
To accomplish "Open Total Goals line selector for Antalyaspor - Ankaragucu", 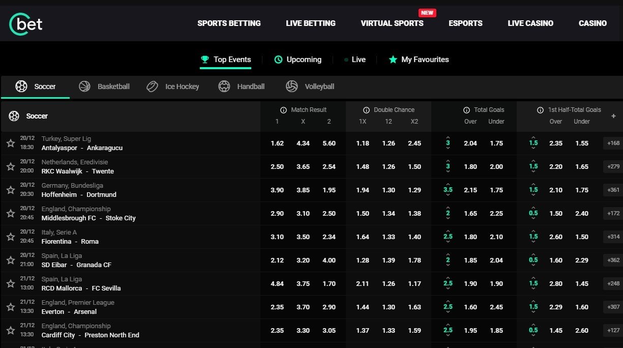I will tap(448, 143).
